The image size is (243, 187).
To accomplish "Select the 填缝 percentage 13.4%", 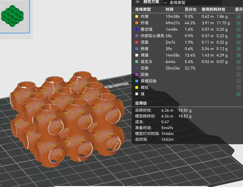I will click(190, 55).
